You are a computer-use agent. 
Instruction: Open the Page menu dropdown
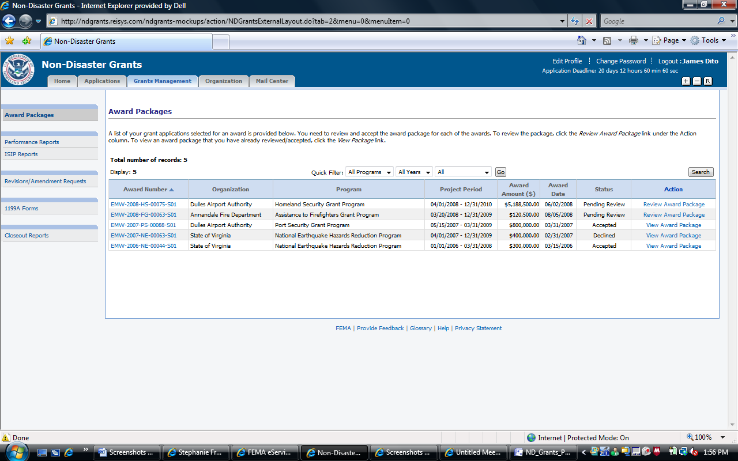[669, 40]
